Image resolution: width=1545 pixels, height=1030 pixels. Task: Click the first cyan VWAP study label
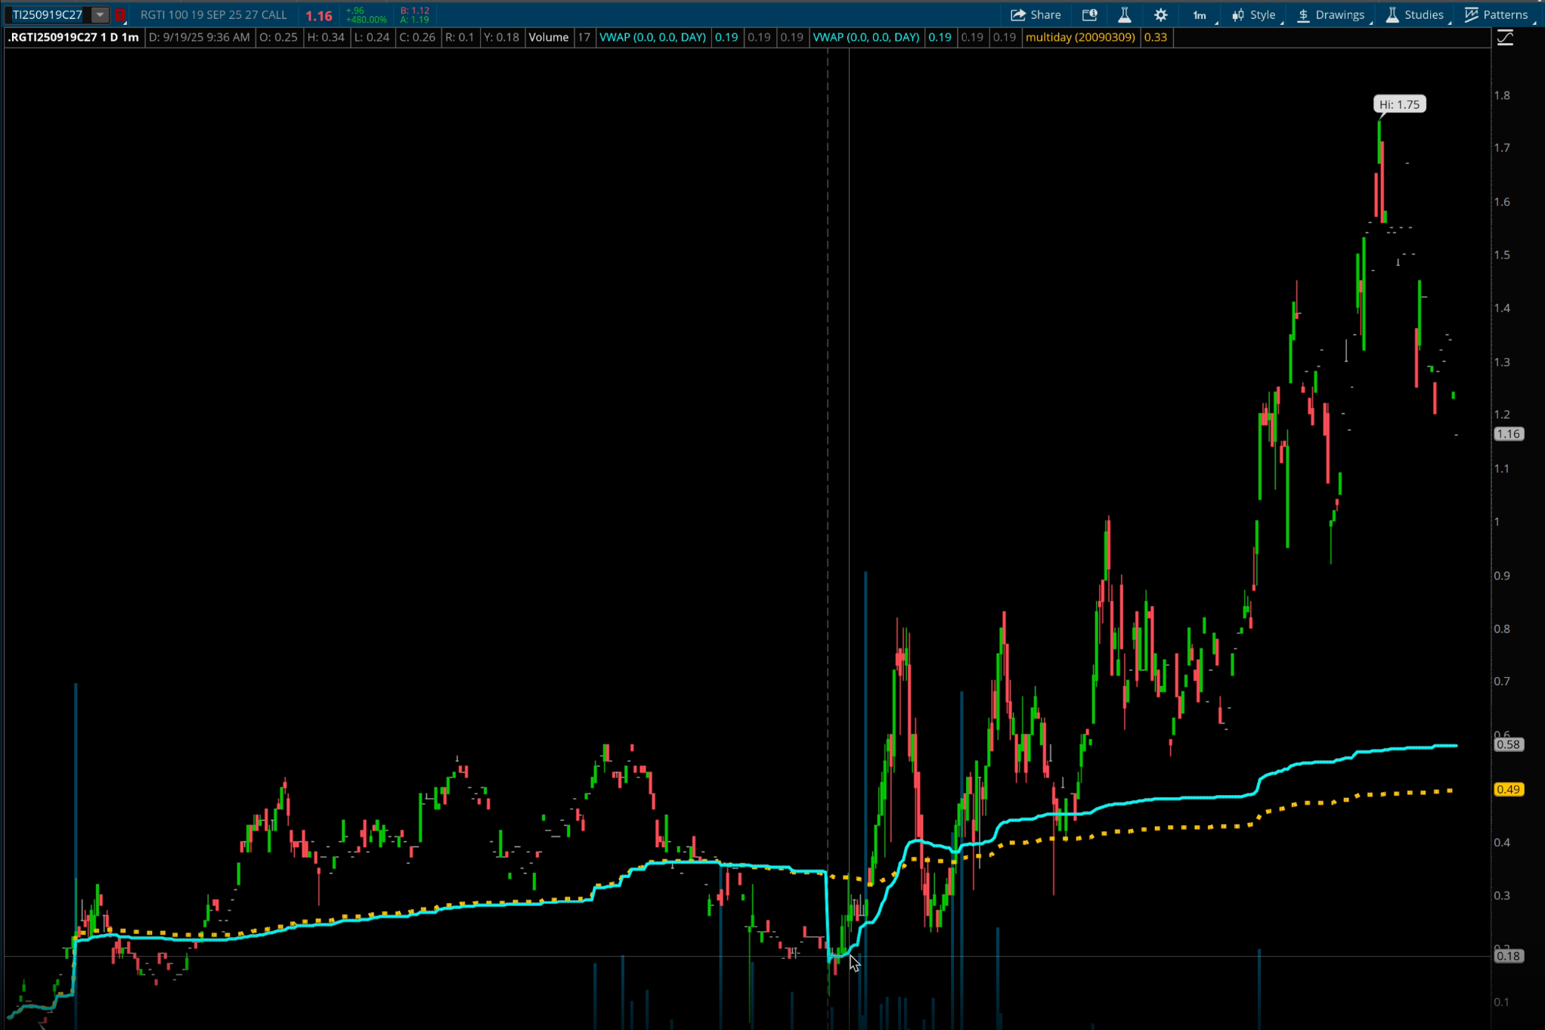click(x=652, y=37)
